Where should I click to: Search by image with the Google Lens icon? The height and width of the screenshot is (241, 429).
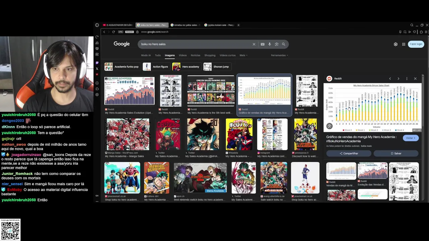(277, 44)
